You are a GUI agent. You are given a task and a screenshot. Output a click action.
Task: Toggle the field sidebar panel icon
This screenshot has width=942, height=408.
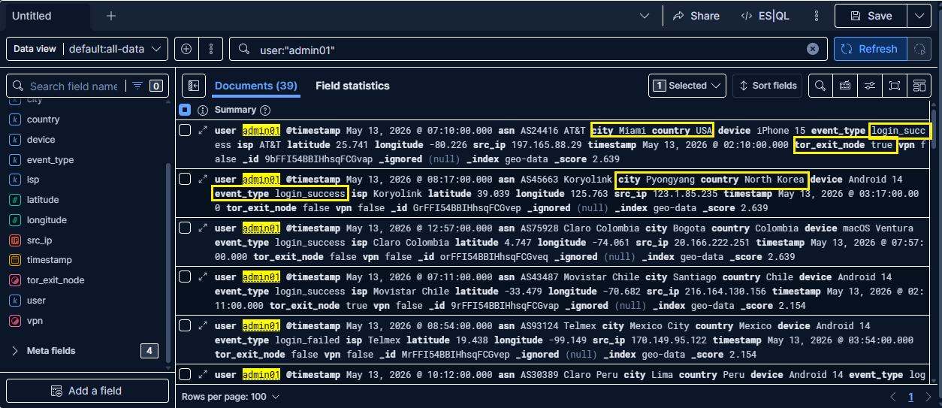tap(193, 86)
